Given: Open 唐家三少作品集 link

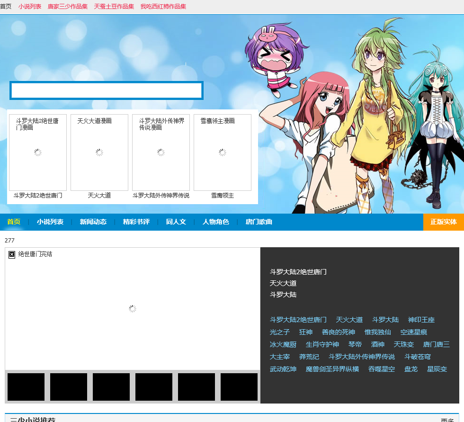Looking at the screenshot, I should 67,7.
